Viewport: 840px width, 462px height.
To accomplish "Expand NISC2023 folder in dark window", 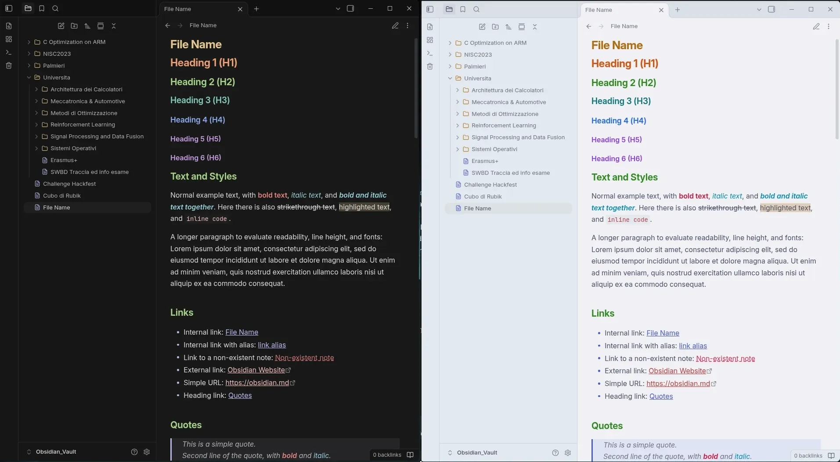I will pyautogui.click(x=29, y=54).
